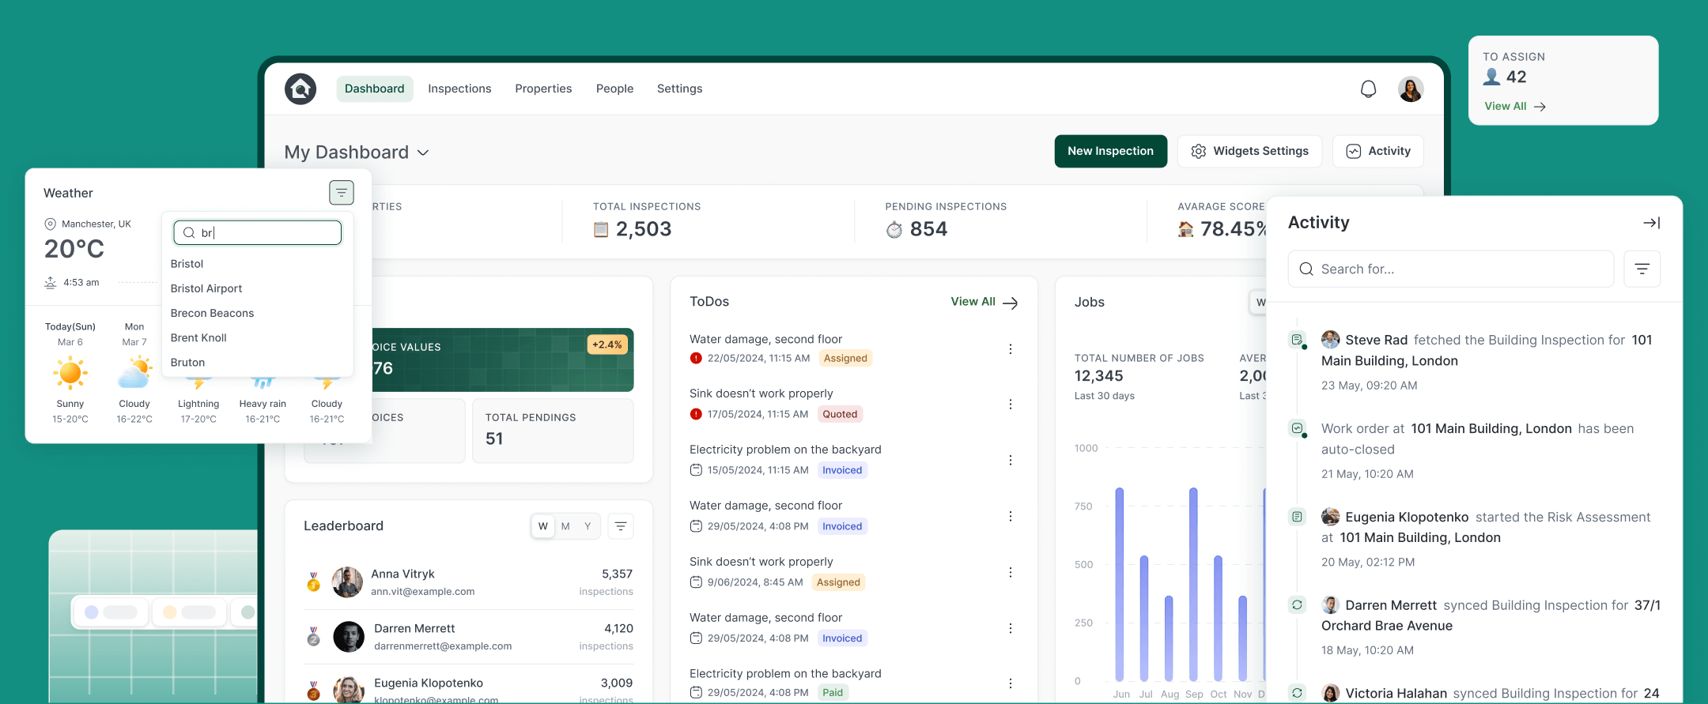Click the sunny weather icon for Today
Screen dimensions: 1708x704
(x=70, y=373)
